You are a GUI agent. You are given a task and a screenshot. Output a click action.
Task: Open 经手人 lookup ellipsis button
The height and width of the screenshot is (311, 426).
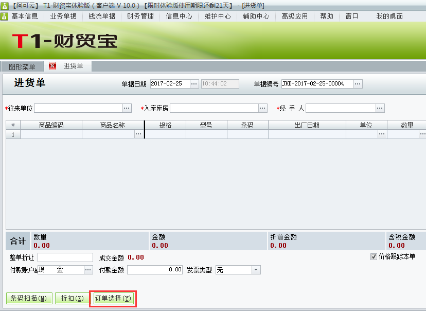pyautogui.click(x=380, y=108)
